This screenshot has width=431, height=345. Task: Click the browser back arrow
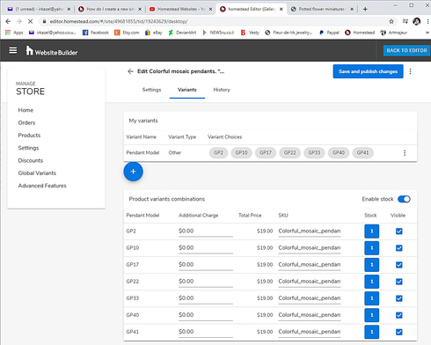pos(8,21)
